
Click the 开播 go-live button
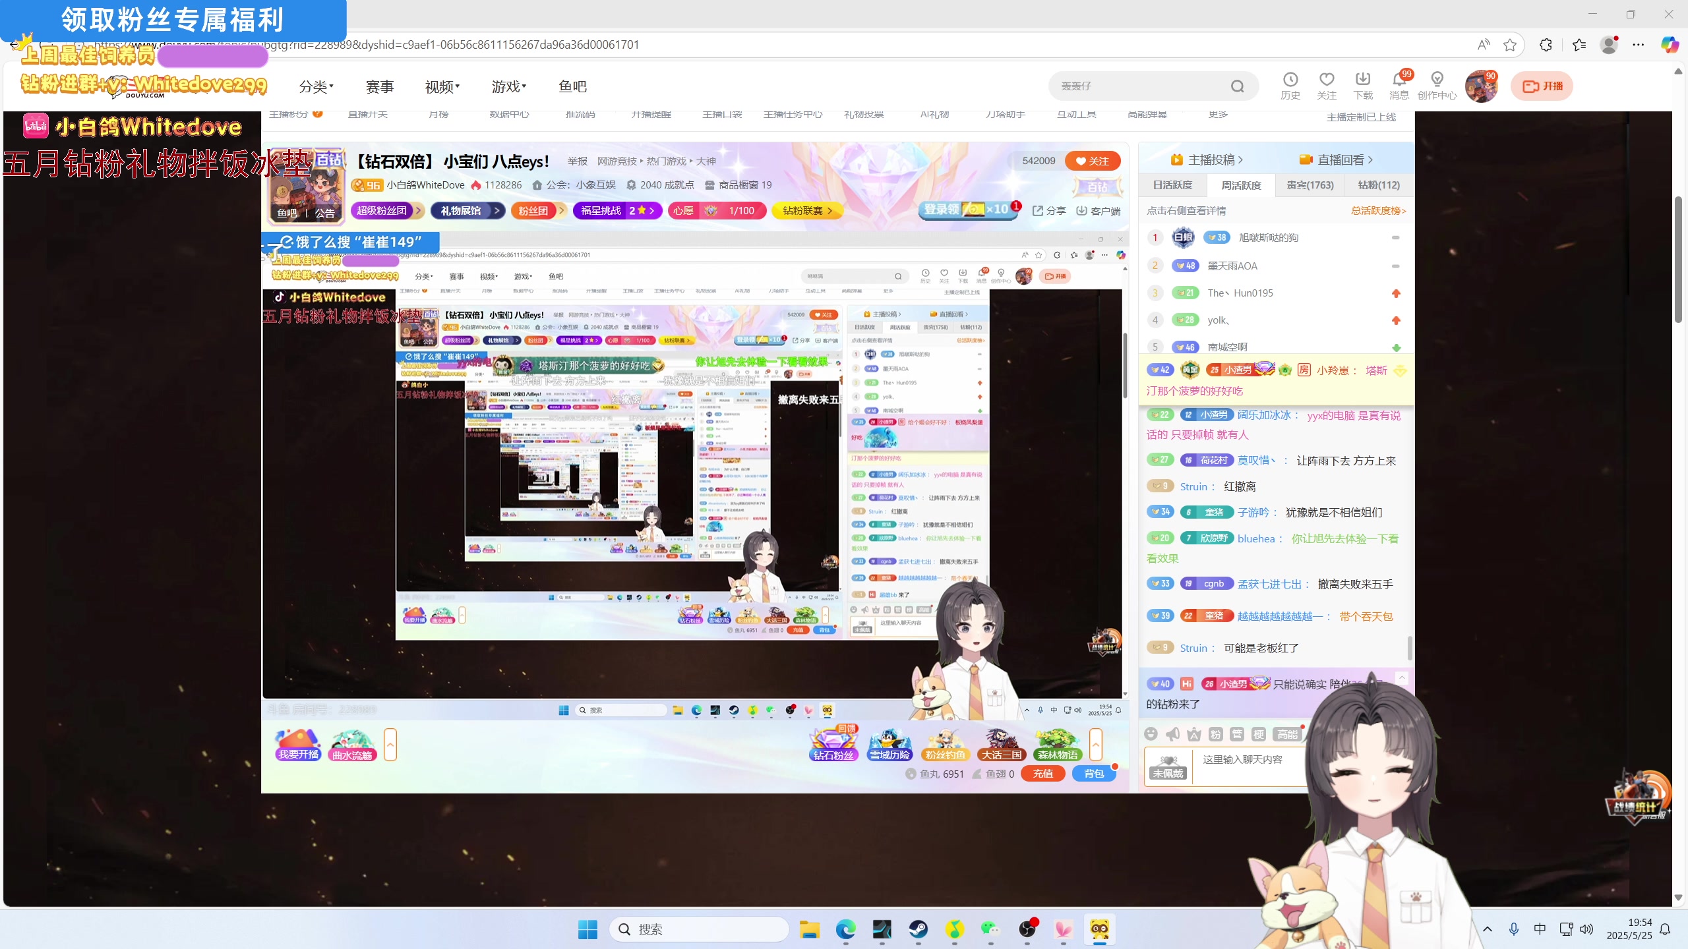pyautogui.click(x=1542, y=86)
